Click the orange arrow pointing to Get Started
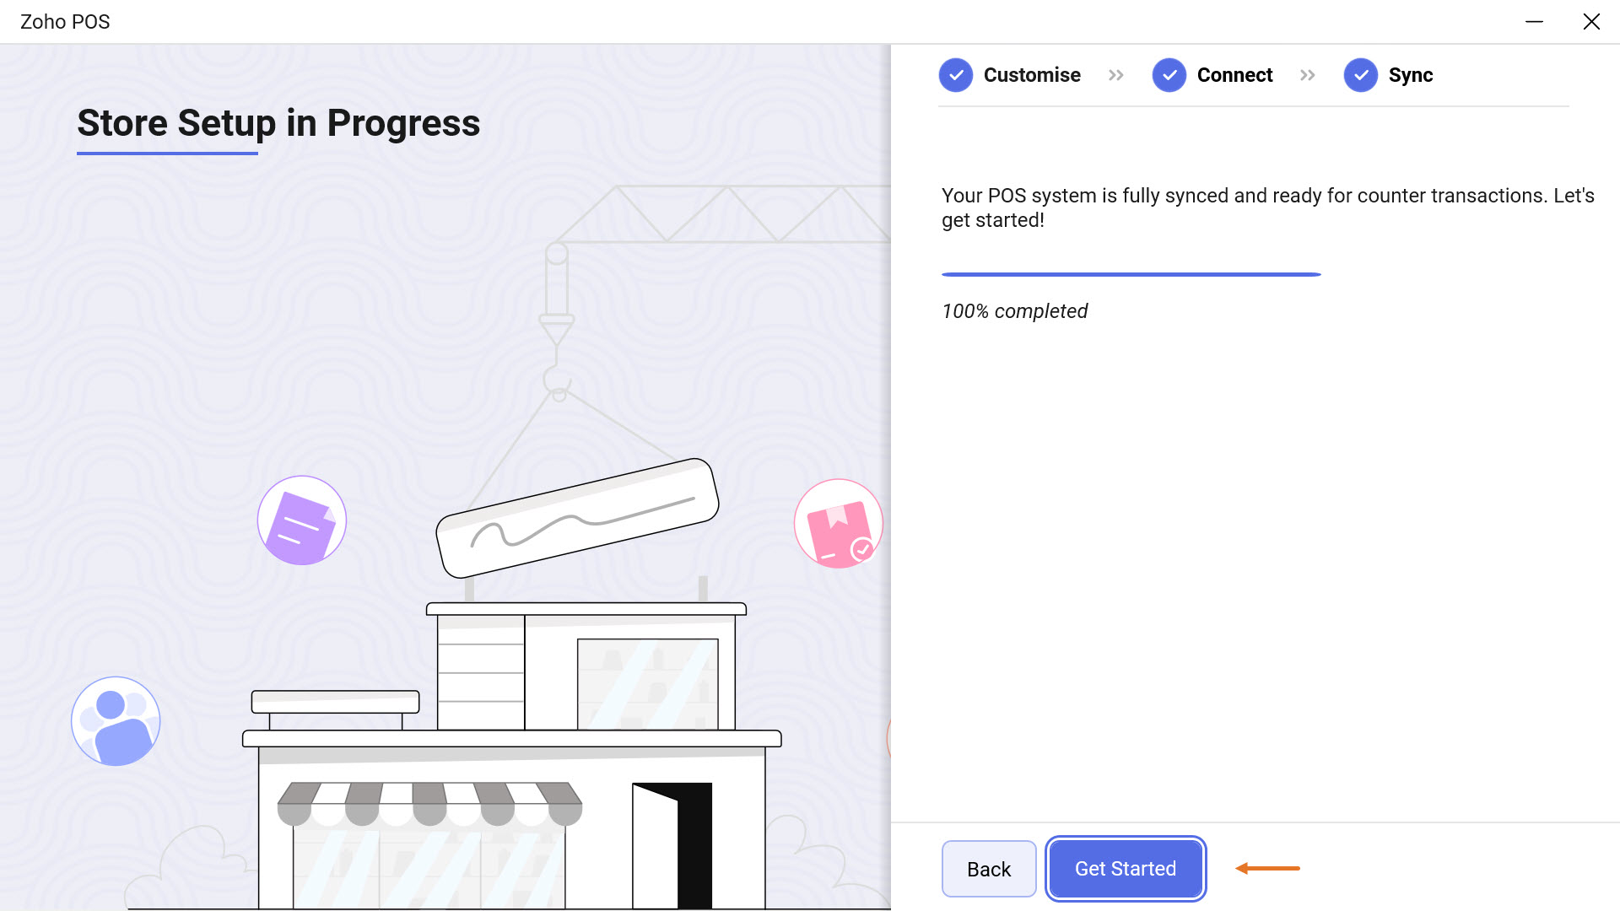 coord(1267,868)
